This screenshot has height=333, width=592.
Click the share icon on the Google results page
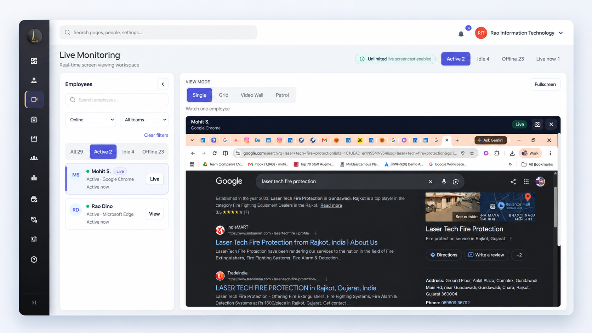(x=513, y=182)
